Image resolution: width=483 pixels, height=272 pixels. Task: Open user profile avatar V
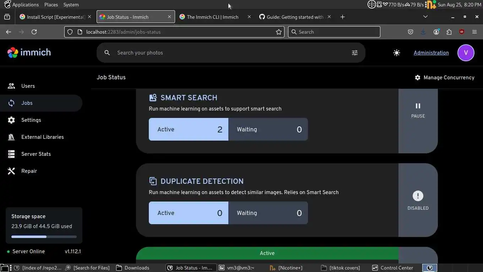tap(466, 53)
